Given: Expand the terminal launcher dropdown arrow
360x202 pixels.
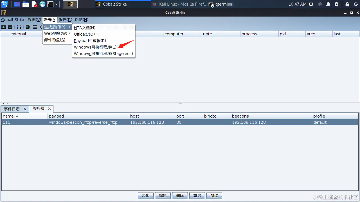Looking at the screenshot, I should [x=56, y=4].
